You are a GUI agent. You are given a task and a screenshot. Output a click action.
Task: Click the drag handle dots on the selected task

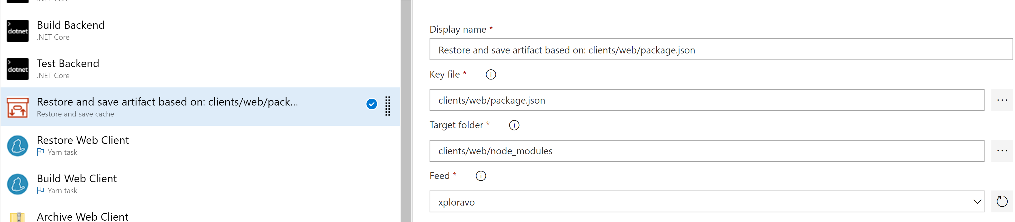tap(388, 106)
